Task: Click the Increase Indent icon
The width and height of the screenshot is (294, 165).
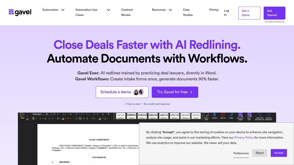Action: [98, 114]
